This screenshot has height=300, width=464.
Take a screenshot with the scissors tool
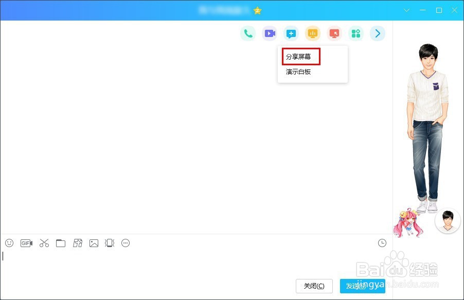click(x=44, y=243)
